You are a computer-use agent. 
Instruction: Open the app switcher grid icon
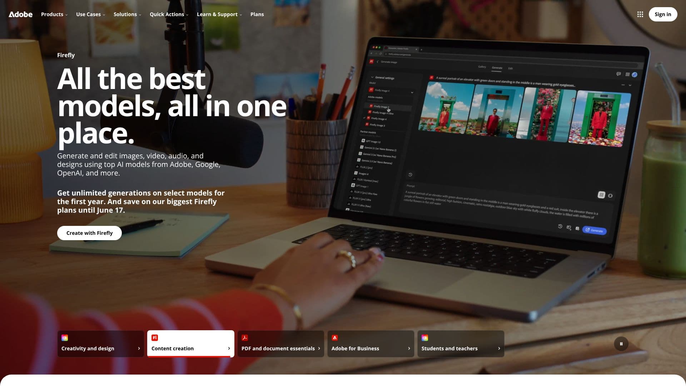coord(640,14)
